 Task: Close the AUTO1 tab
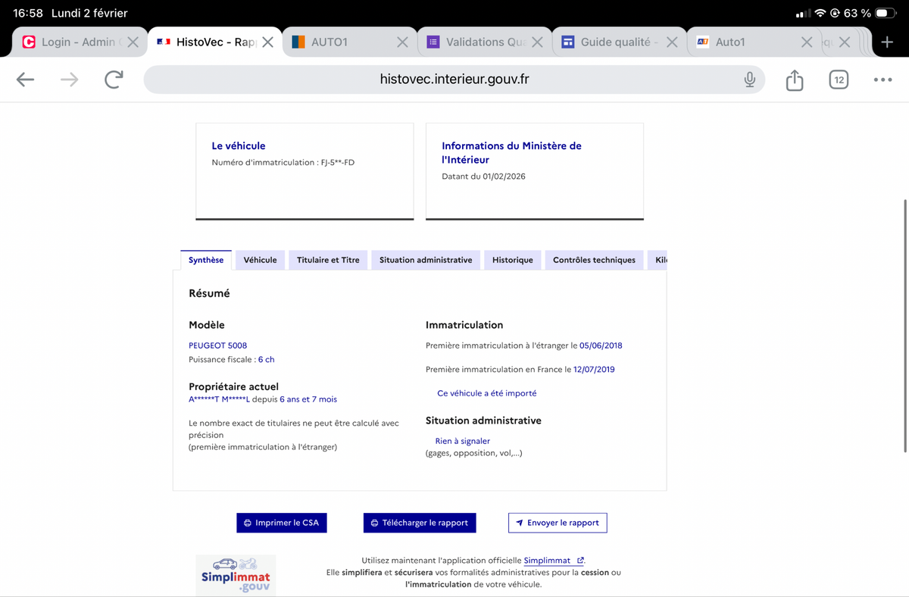(x=403, y=42)
